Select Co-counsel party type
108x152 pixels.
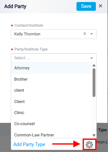(51, 124)
